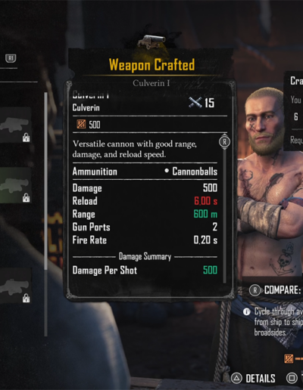Click the tooltip vertical scrollbar track
The image size is (303, 390).
coord(224,215)
